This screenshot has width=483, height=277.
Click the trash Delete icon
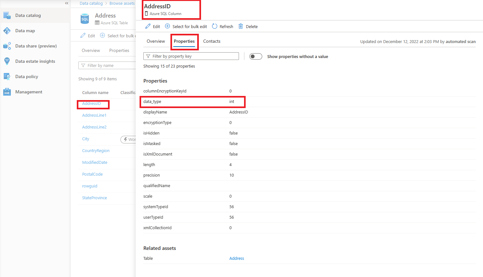[x=241, y=26]
